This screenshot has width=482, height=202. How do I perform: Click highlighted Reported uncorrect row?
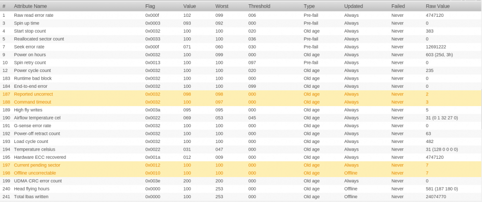241,94
